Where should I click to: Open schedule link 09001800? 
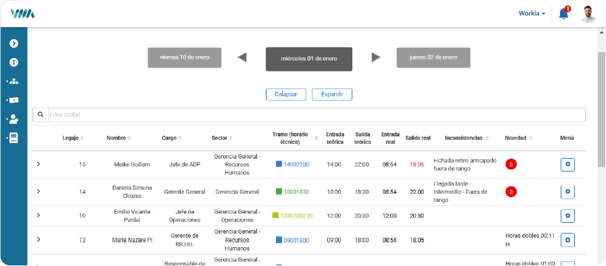pos(296,240)
